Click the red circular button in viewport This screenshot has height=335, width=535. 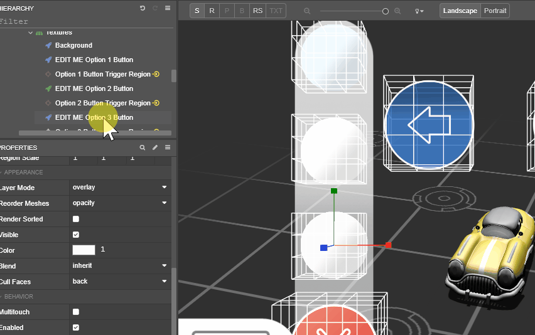click(333, 321)
